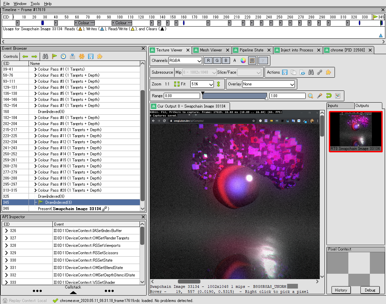Open the zoom percentage dropdown showing 51%
The image size is (386, 304).
point(202,84)
